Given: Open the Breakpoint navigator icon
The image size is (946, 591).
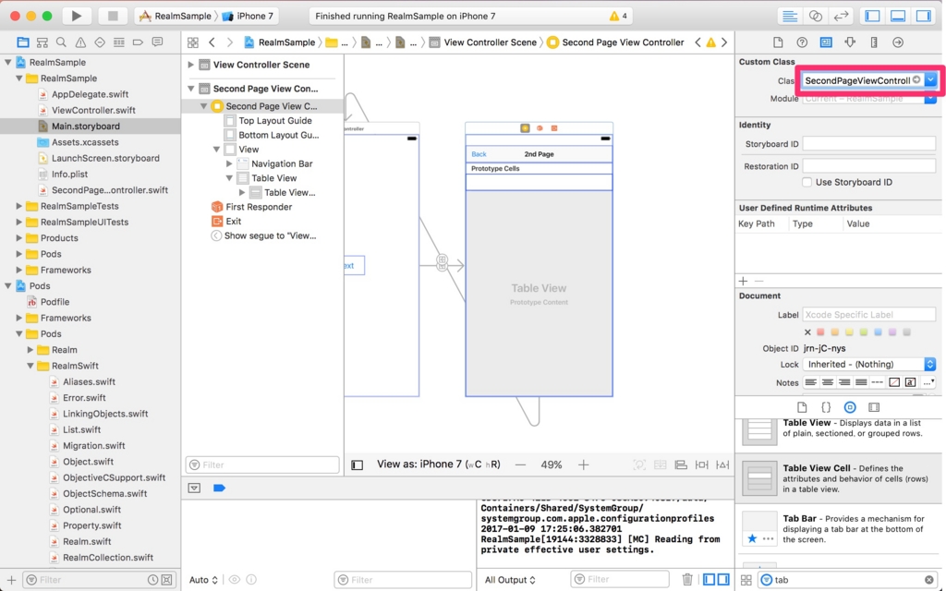Looking at the screenshot, I should [139, 42].
